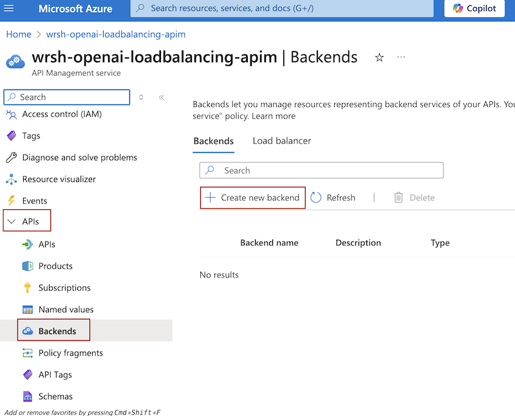The height and width of the screenshot is (416, 515).
Task: Collapse the sidebar with double chevron
Action: click(162, 97)
